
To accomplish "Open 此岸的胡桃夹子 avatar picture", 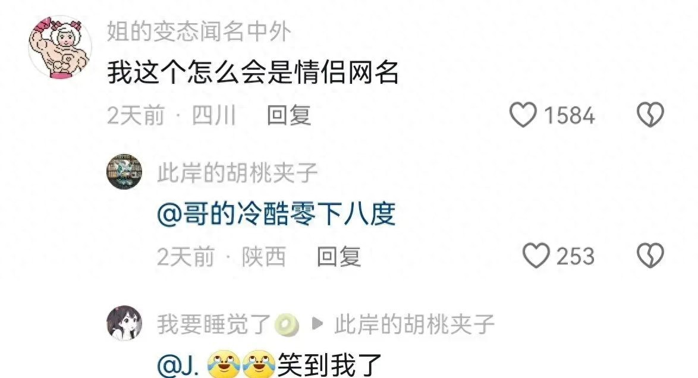I will point(125,172).
